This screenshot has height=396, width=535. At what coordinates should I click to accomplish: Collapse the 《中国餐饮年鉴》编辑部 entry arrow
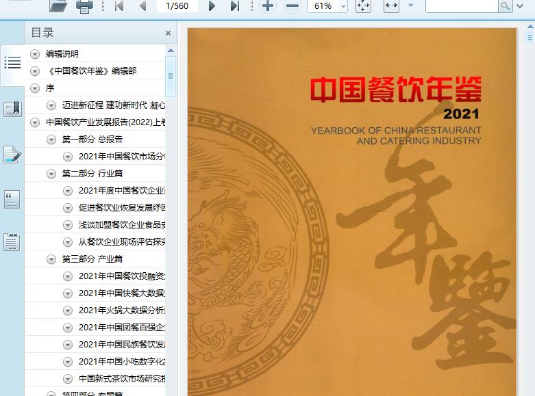[35, 71]
